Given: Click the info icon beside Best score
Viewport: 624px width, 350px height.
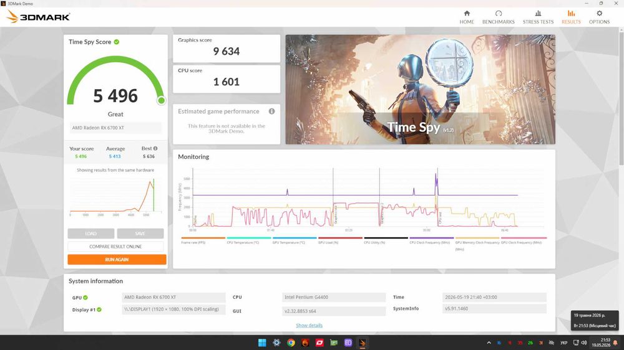Looking at the screenshot, I should [x=155, y=148].
